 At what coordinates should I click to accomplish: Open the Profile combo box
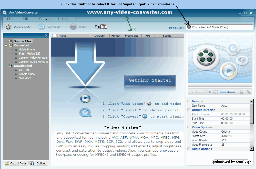220,27
